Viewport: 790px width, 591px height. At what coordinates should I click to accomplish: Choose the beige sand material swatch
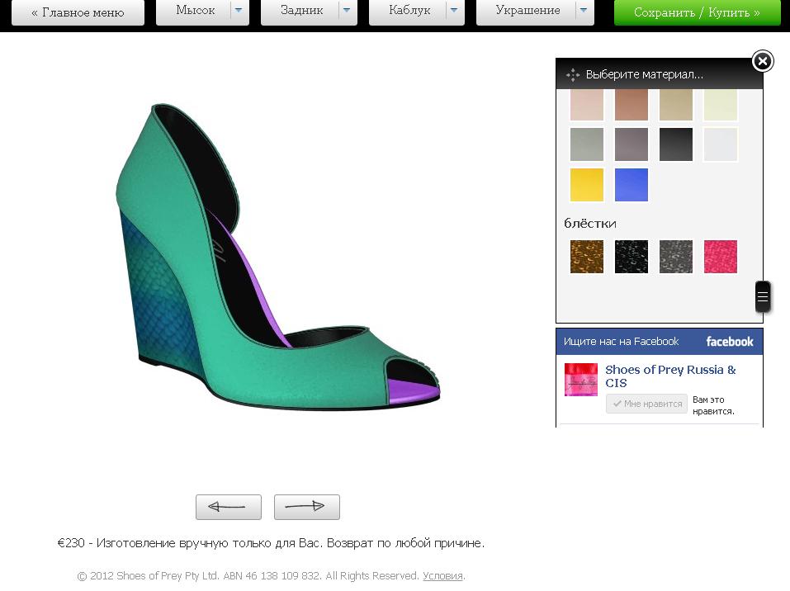point(675,104)
